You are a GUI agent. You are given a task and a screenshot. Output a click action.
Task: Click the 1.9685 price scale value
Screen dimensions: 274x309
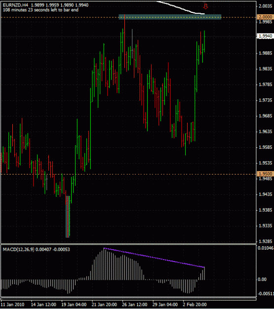[266, 116]
